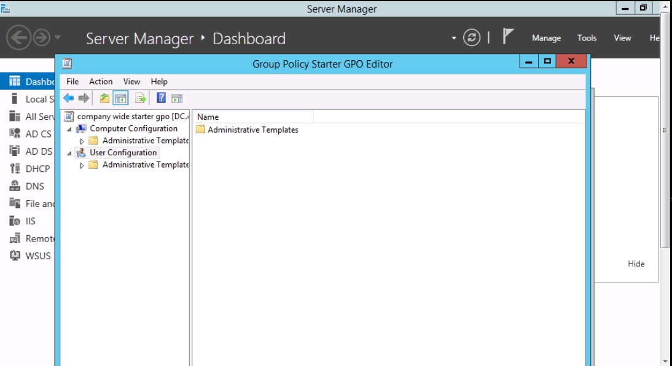Minimize the Group Policy Starter GPO Editor
This screenshot has height=366, width=672.
click(x=529, y=61)
